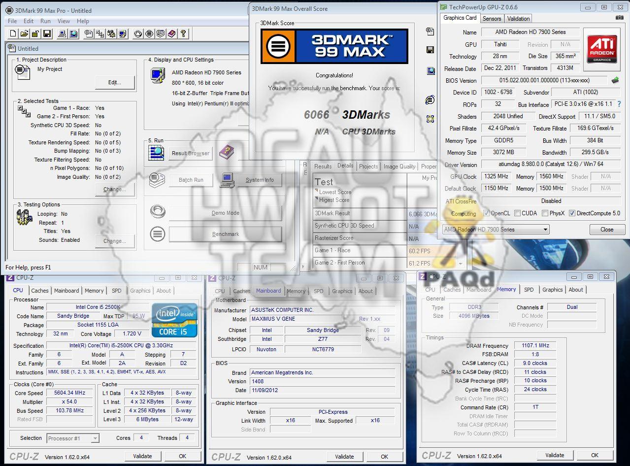Viewport: 630px width, 466px height.
Task: Click Close in GPU-Z window
Action: 607,230
